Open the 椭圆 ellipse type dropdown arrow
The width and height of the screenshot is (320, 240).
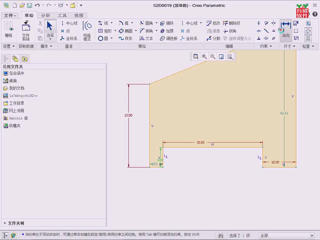pos(136,31)
